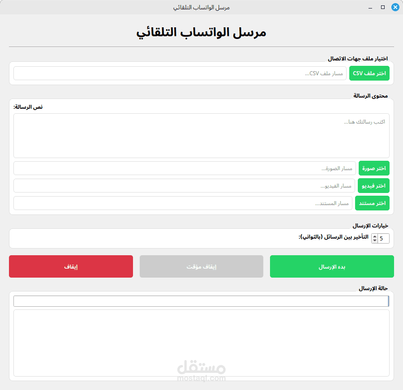Focus the CSV file path field
The height and width of the screenshot is (390, 403).
click(x=180, y=73)
